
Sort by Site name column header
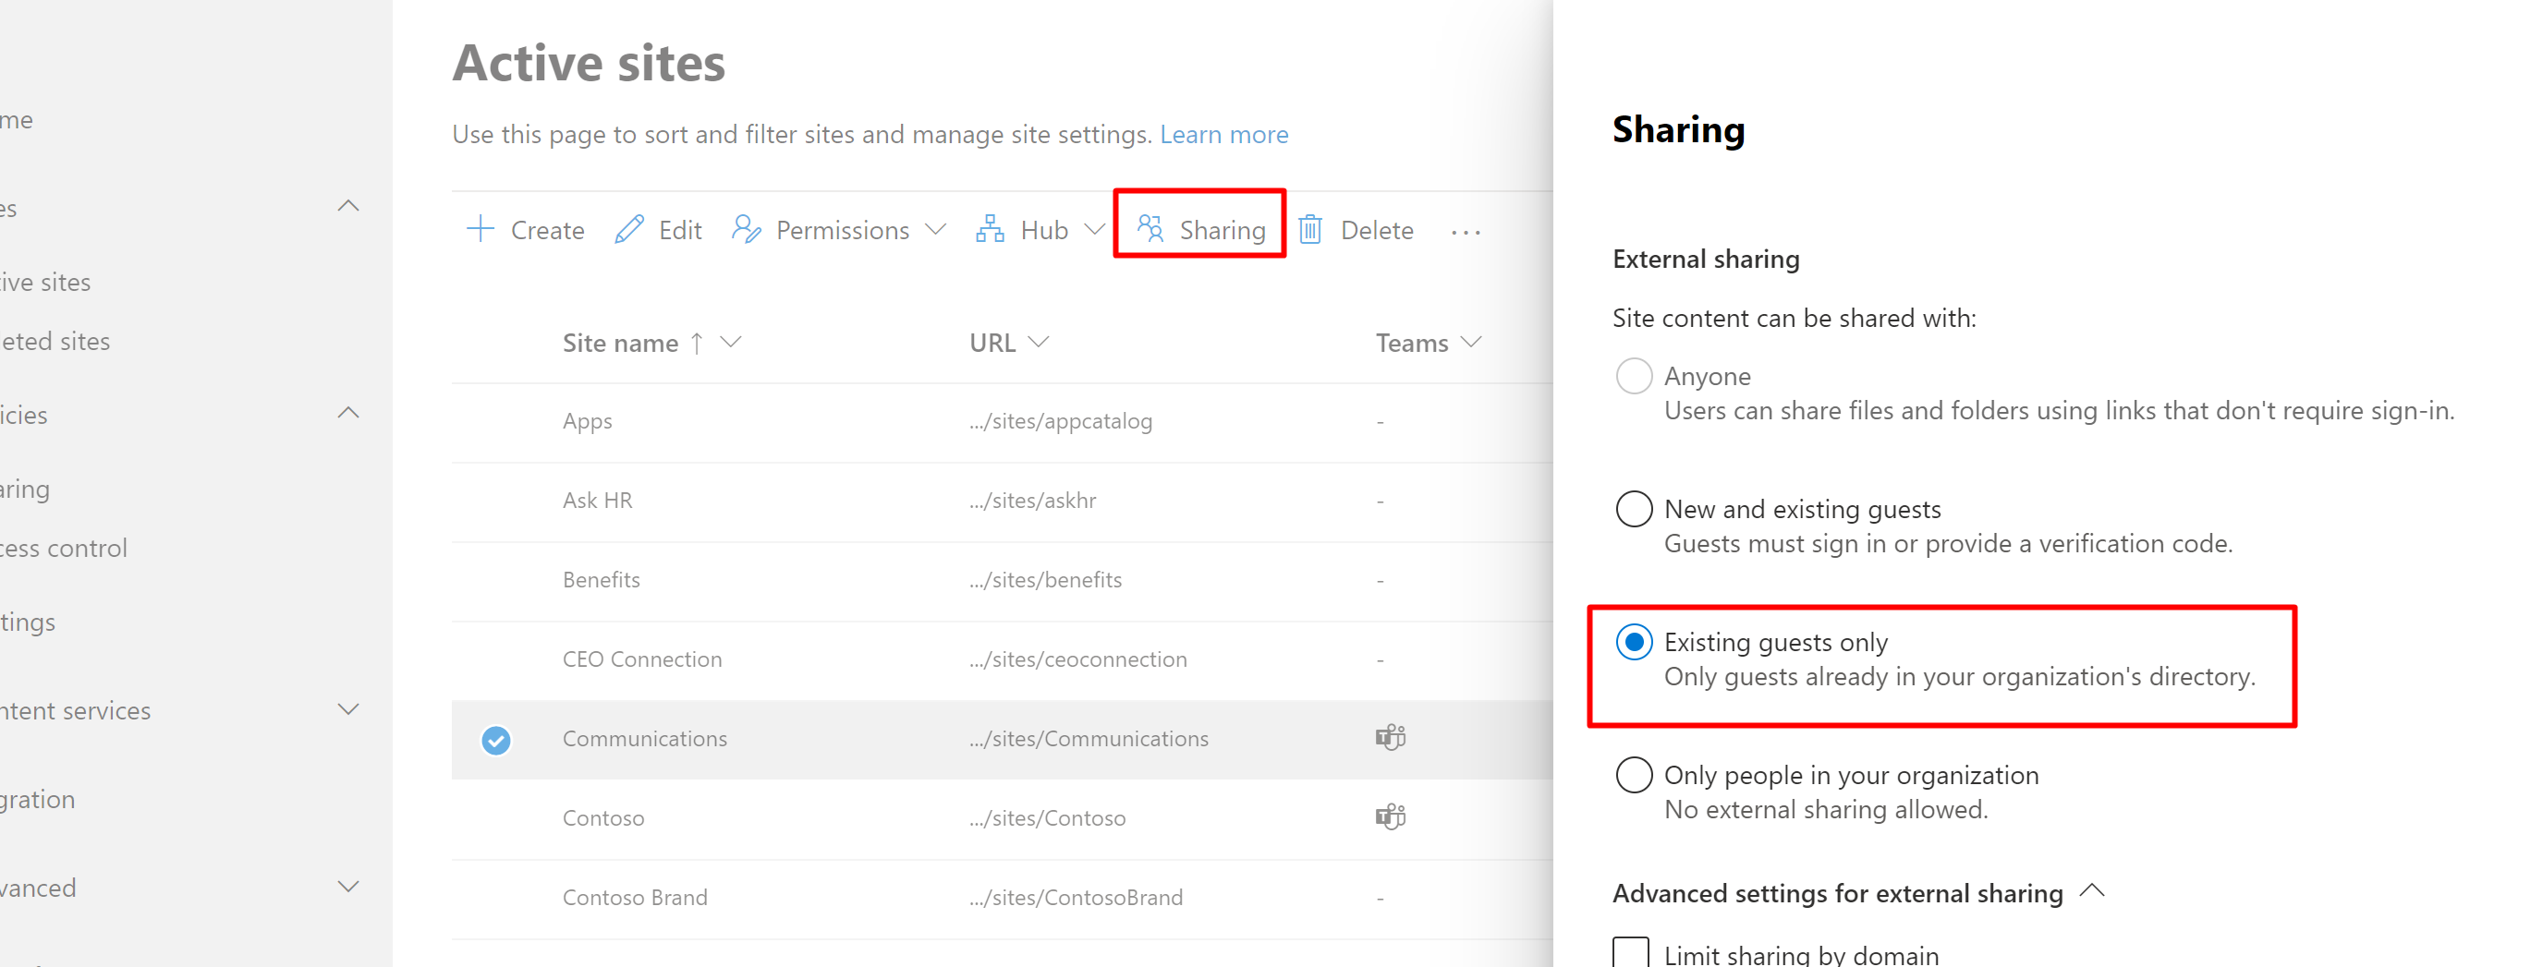(620, 343)
